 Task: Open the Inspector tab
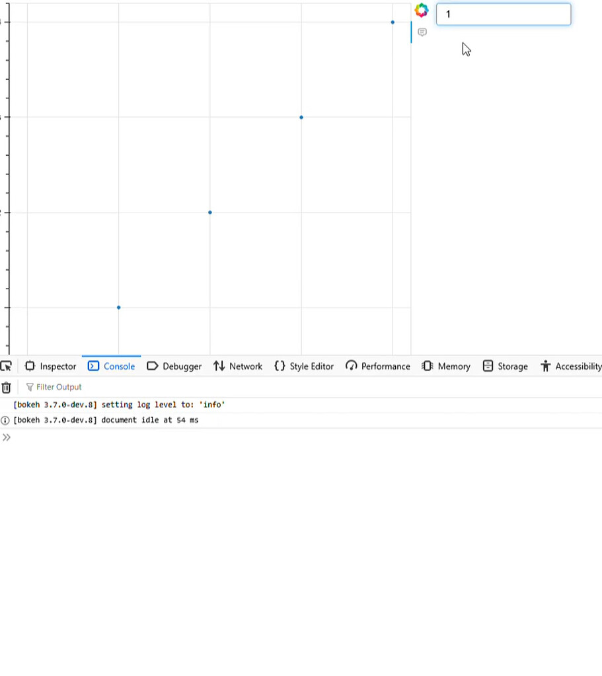pos(50,366)
